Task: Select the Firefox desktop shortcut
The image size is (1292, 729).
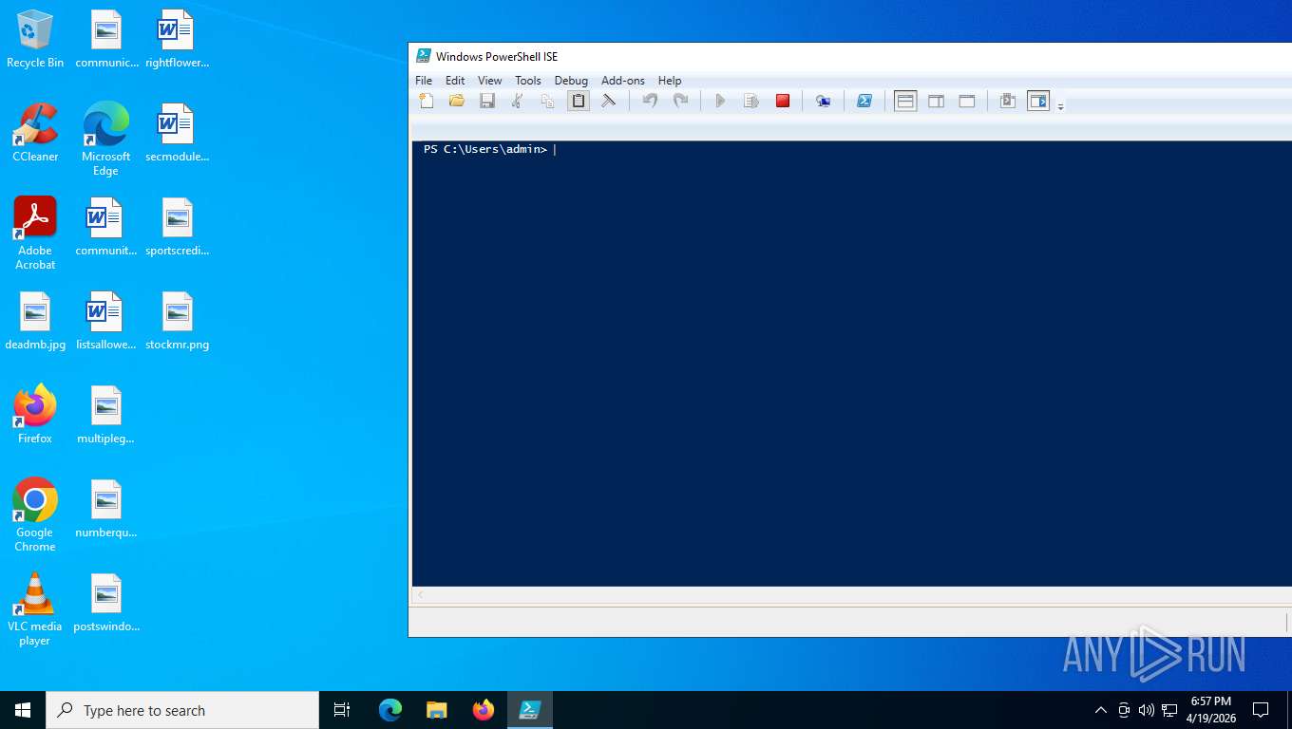Action: [35, 415]
